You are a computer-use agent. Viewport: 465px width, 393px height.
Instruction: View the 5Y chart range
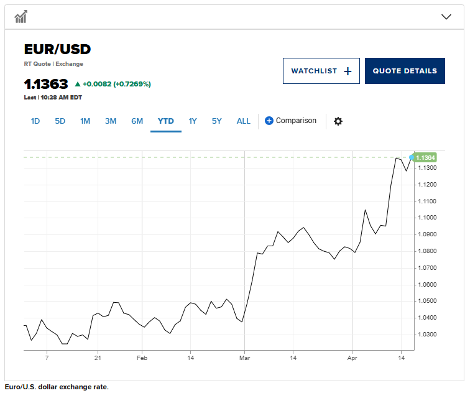pyautogui.click(x=216, y=121)
